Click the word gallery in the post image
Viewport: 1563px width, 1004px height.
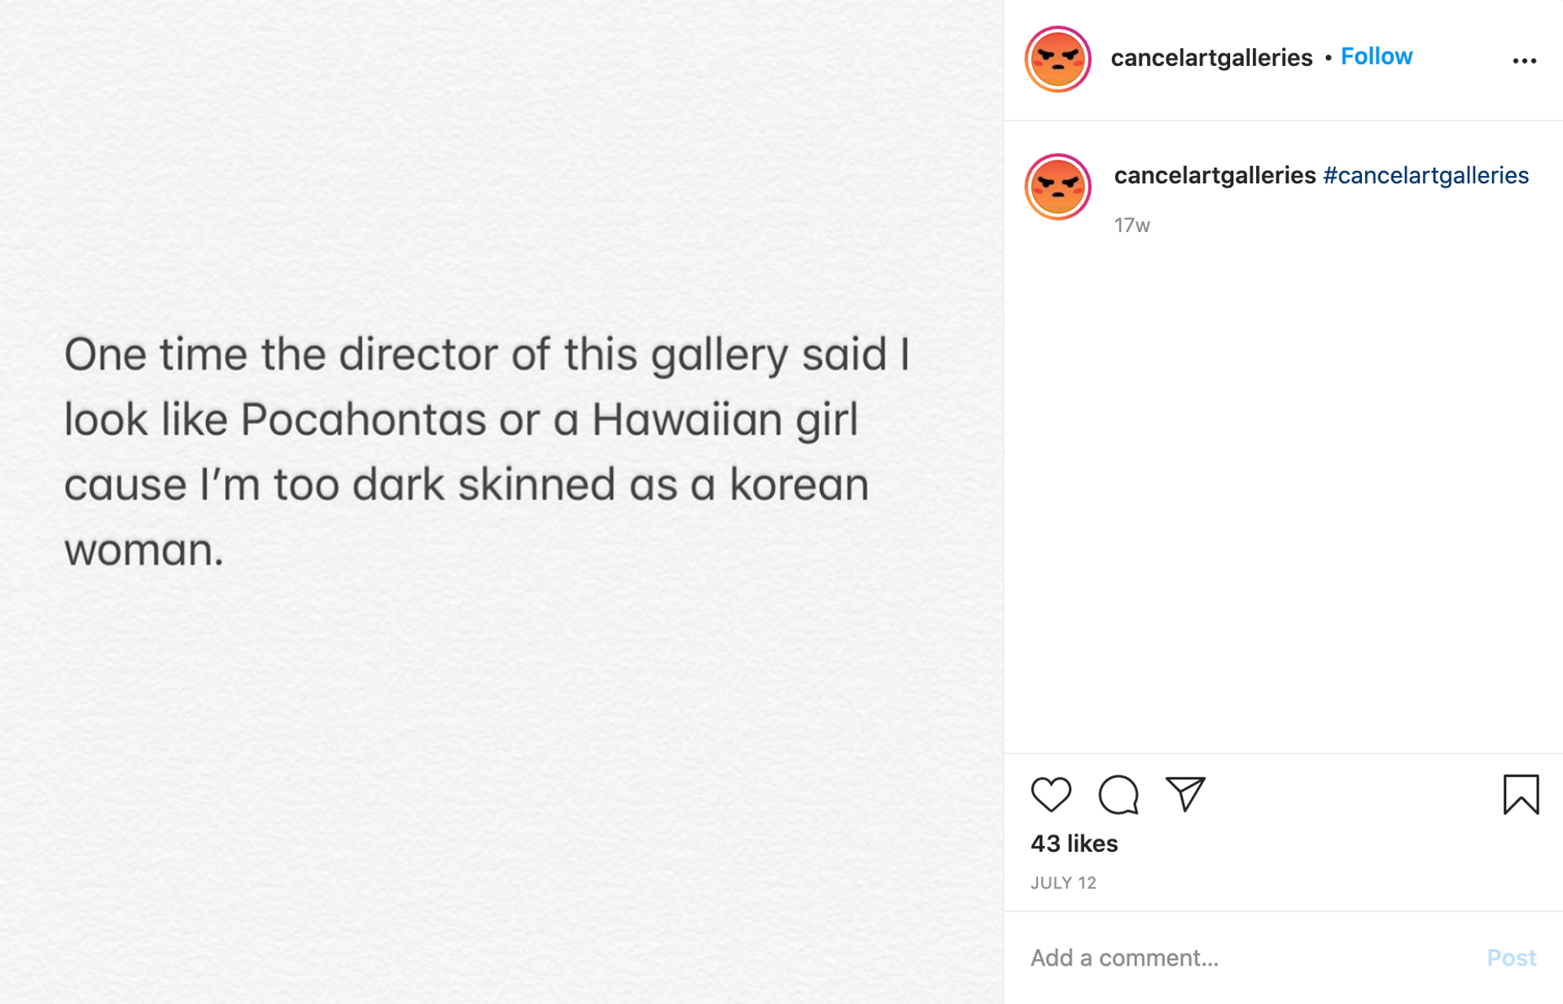click(x=719, y=356)
